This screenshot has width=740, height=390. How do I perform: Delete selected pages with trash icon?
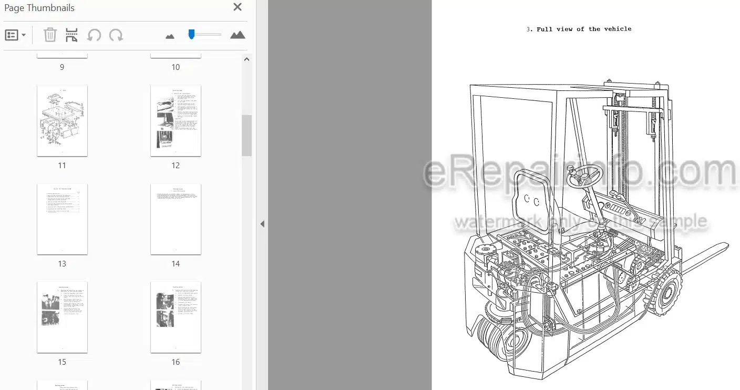50,35
